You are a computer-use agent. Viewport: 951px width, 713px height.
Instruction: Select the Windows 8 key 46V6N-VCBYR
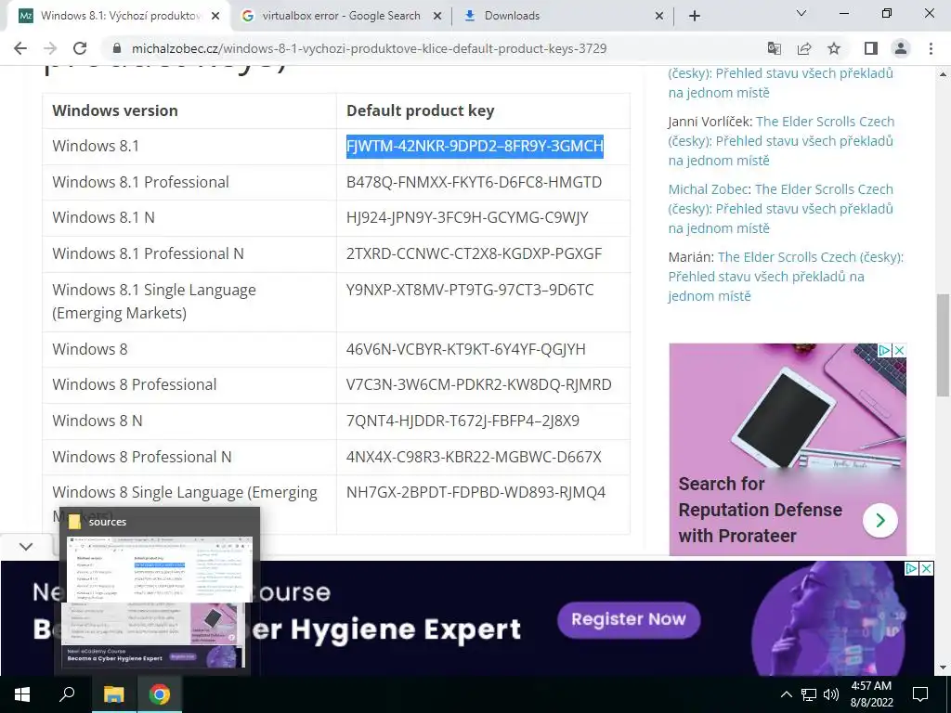(466, 349)
